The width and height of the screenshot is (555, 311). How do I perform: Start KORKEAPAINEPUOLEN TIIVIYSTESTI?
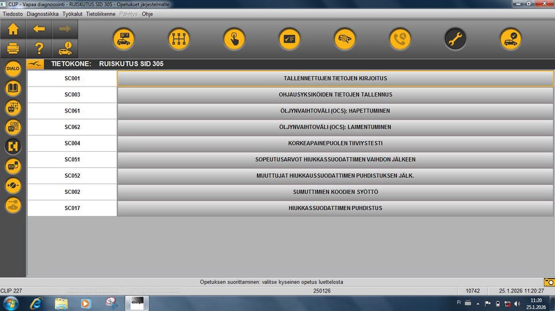335,144
